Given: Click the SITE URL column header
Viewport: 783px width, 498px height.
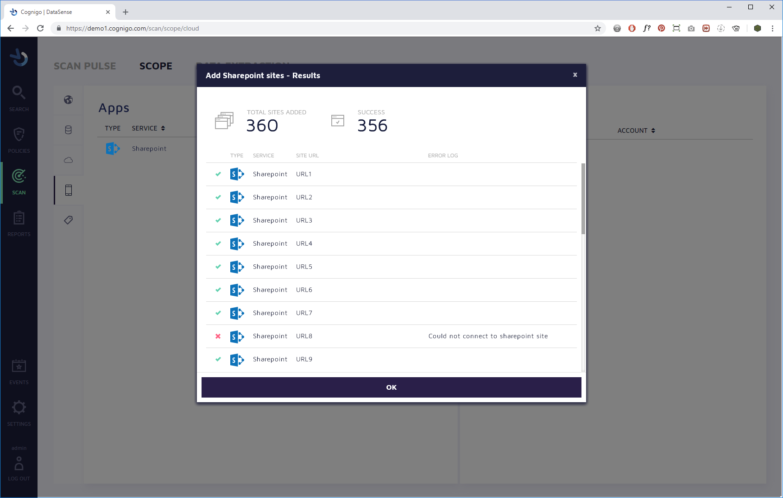Looking at the screenshot, I should click(307, 156).
